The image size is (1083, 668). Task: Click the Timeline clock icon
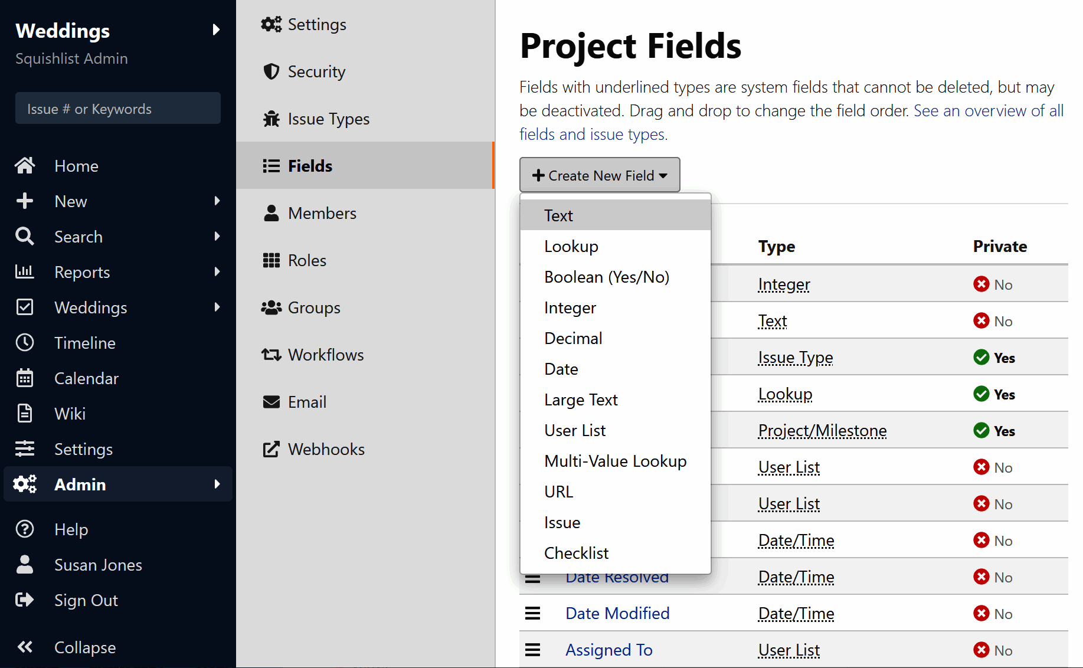[x=25, y=343]
